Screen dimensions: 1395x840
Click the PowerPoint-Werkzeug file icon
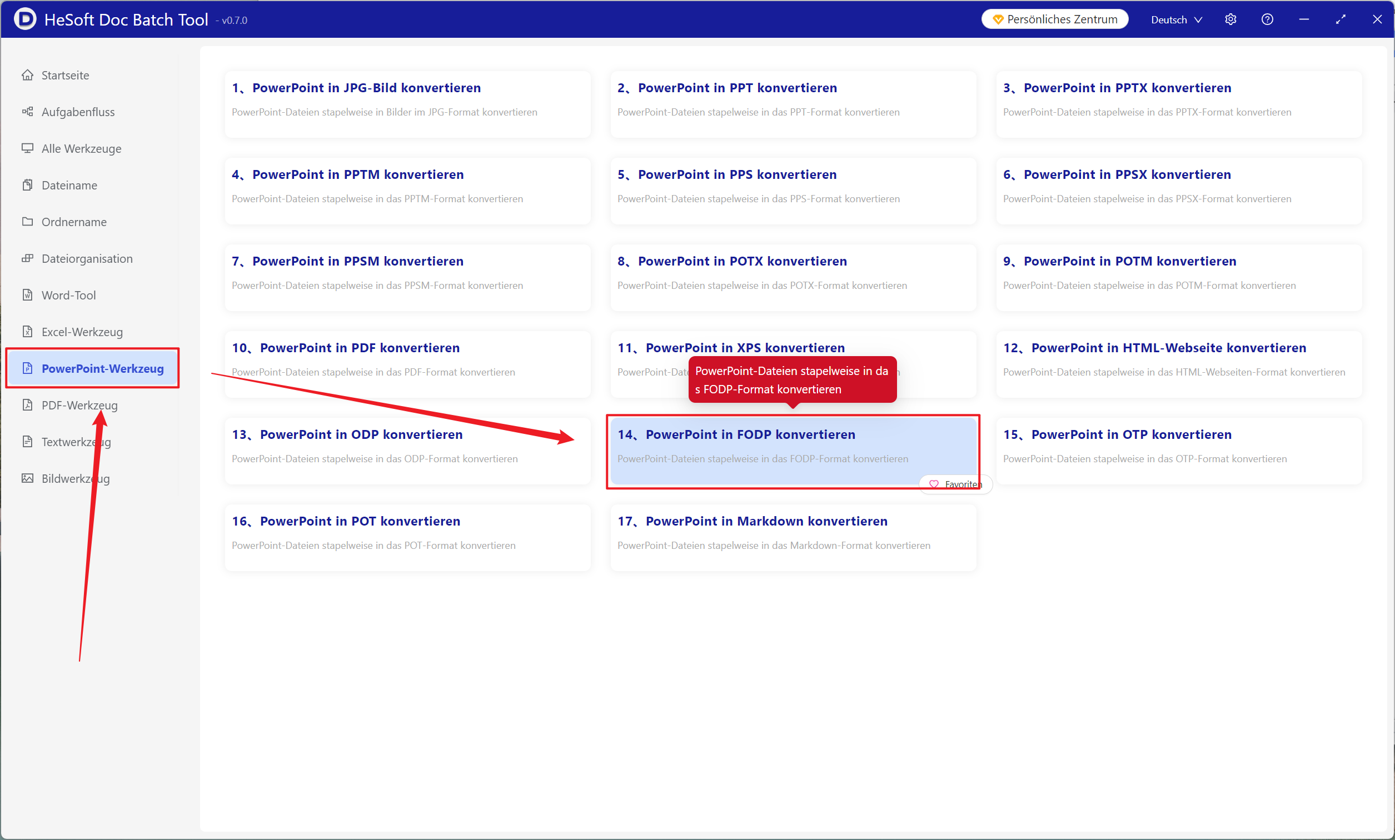tap(27, 368)
